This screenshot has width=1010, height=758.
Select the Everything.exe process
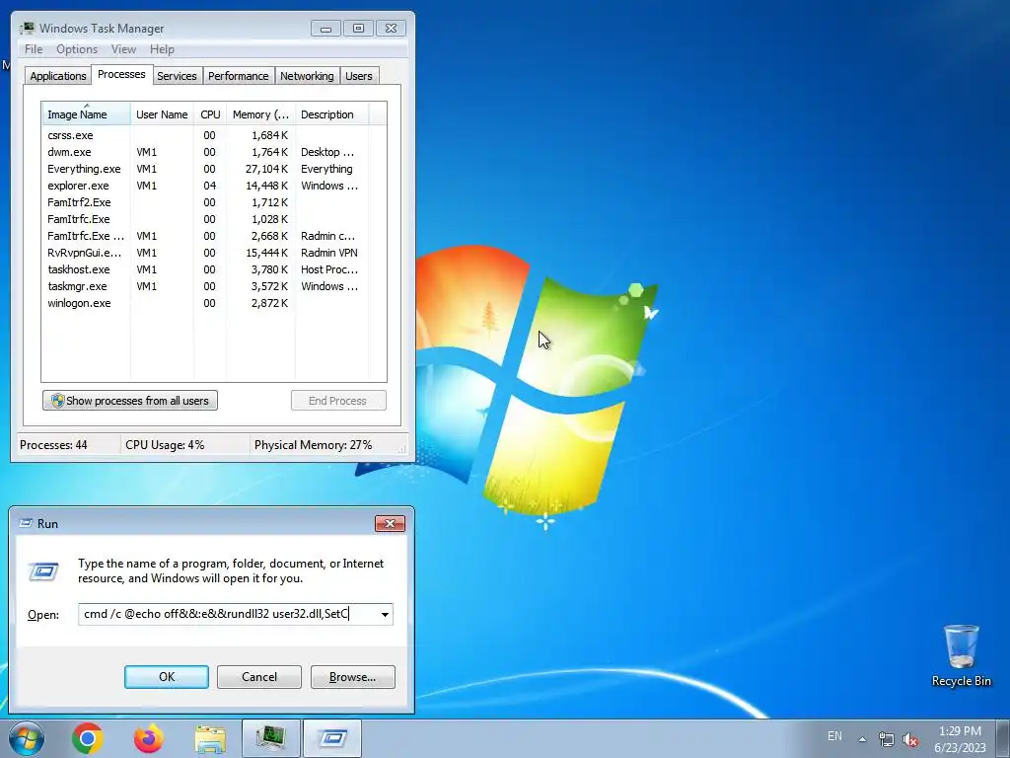click(205, 169)
